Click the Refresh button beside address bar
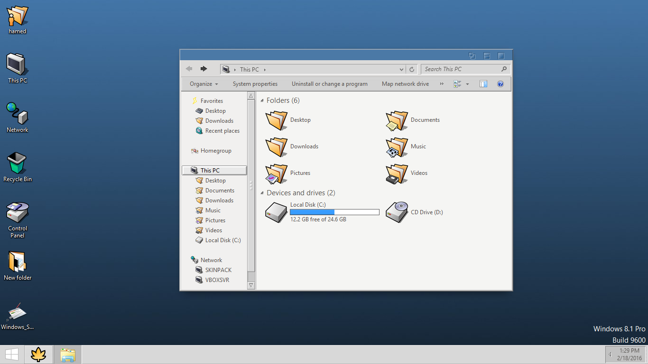The image size is (648, 364). tap(412, 69)
